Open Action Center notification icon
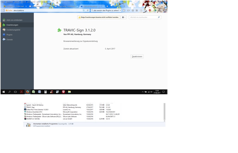238x153 pixels. (164, 92)
